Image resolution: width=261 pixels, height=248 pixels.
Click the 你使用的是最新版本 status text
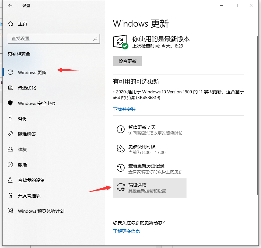click(161, 39)
